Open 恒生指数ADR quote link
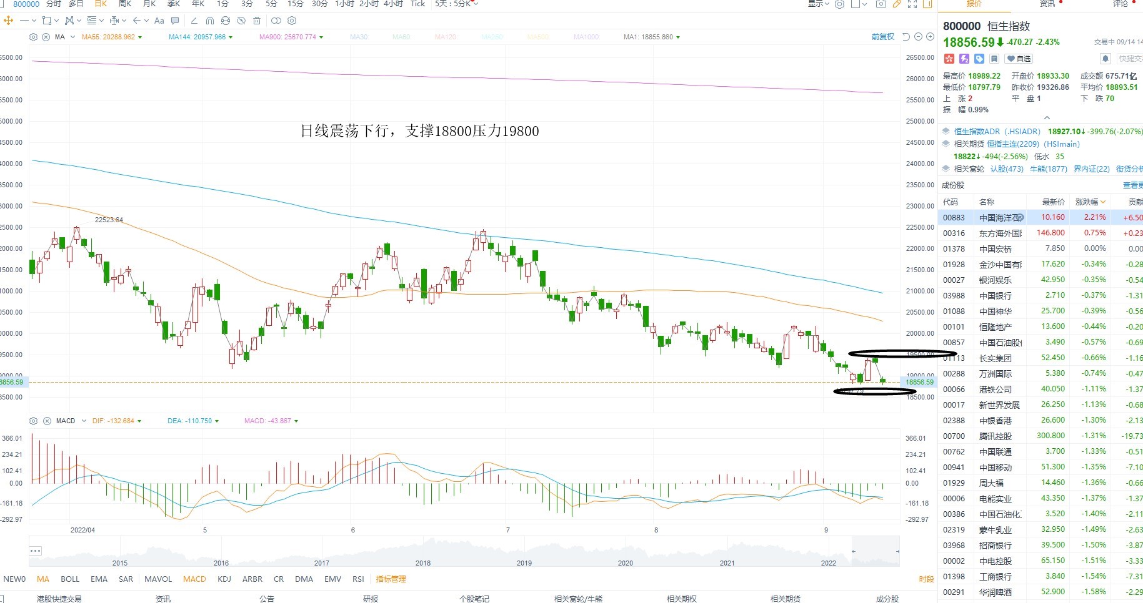 [997, 131]
